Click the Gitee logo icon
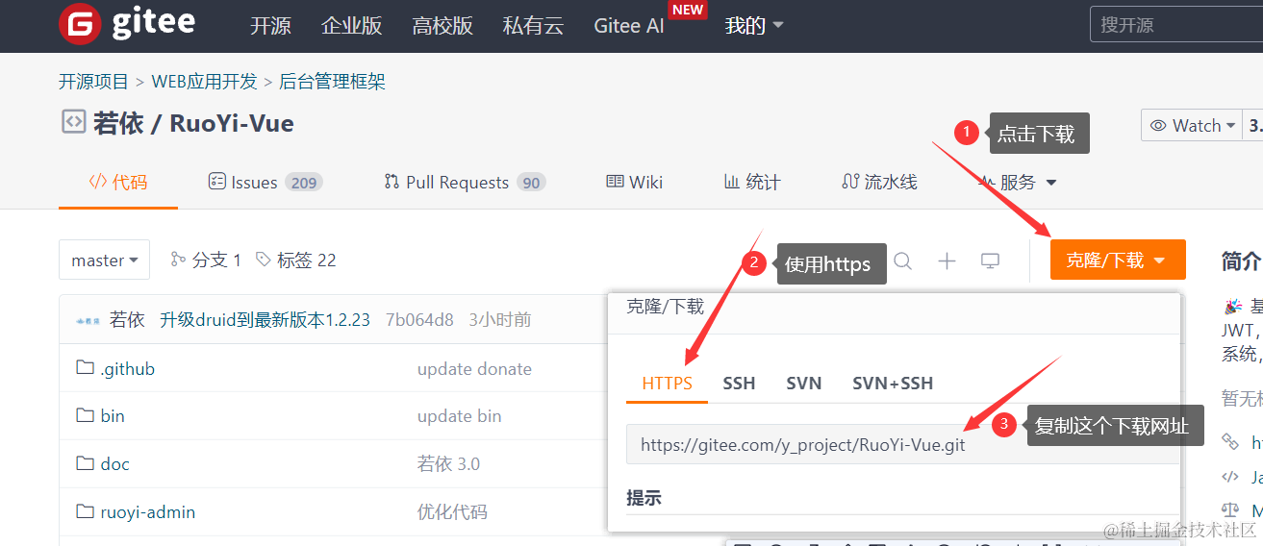 (x=80, y=25)
